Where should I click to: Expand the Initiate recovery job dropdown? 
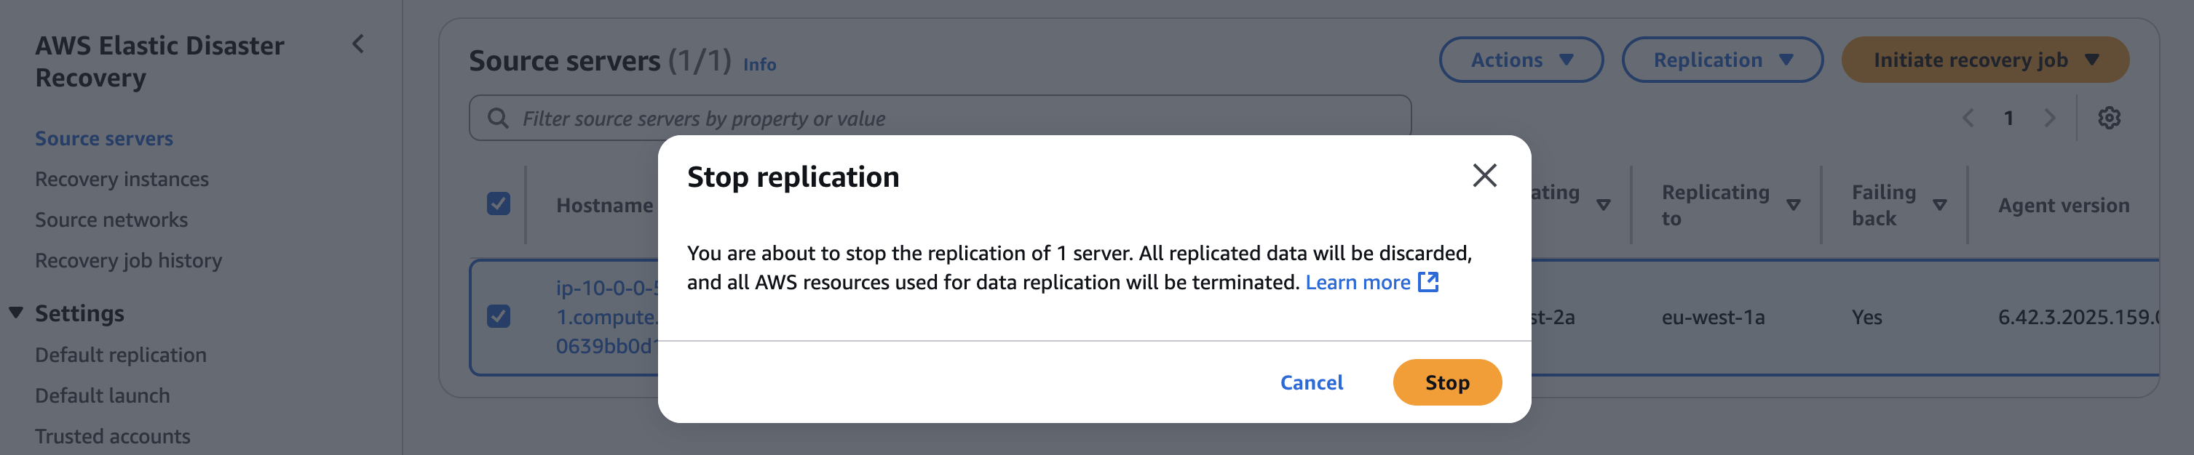pyautogui.click(x=1984, y=60)
